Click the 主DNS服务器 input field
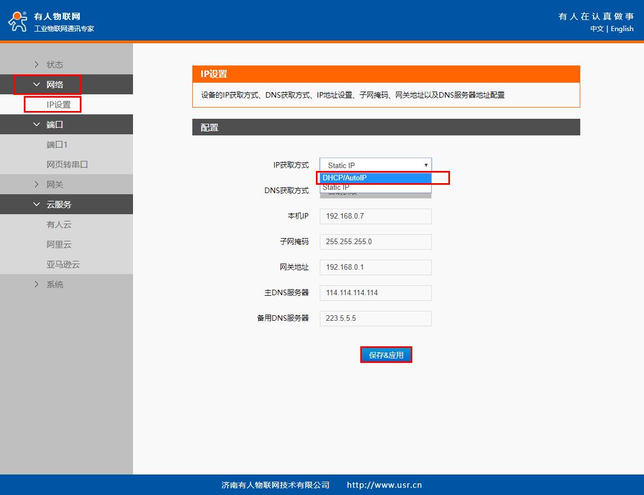 pos(375,293)
